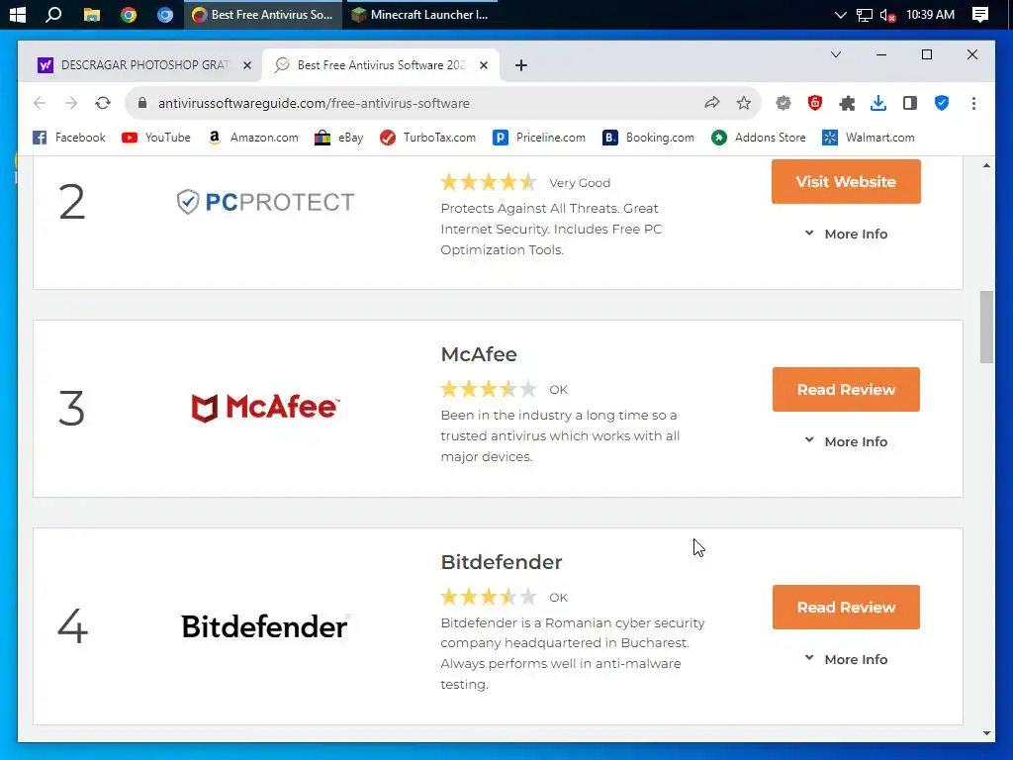This screenshot has width=1013, height=760.
Task: Open Chrome tab search chevron
Action: 836,55
